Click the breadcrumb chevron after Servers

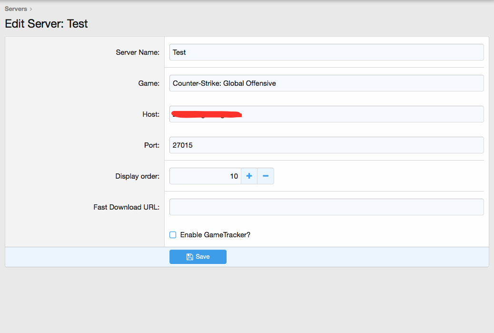(31, 9)
